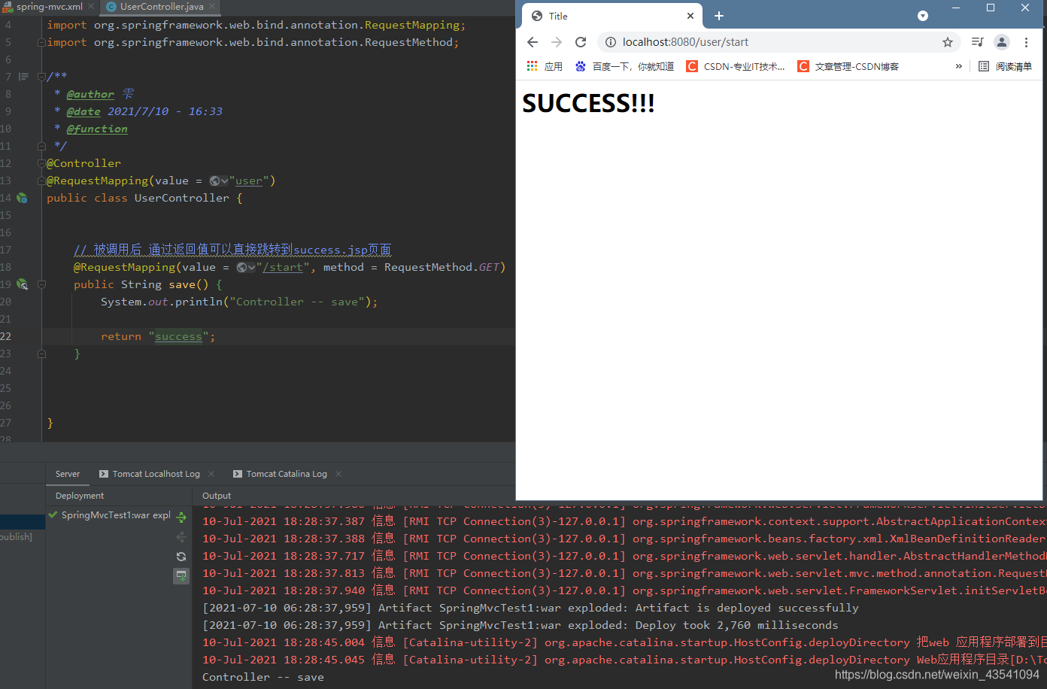
Task: Minimize the Chrome browser window
Action: click(x=956, y=8)
